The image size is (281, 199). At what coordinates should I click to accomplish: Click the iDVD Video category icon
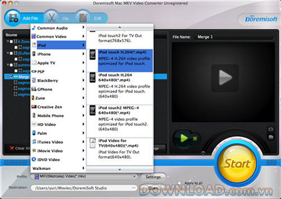tap(34, 159)
